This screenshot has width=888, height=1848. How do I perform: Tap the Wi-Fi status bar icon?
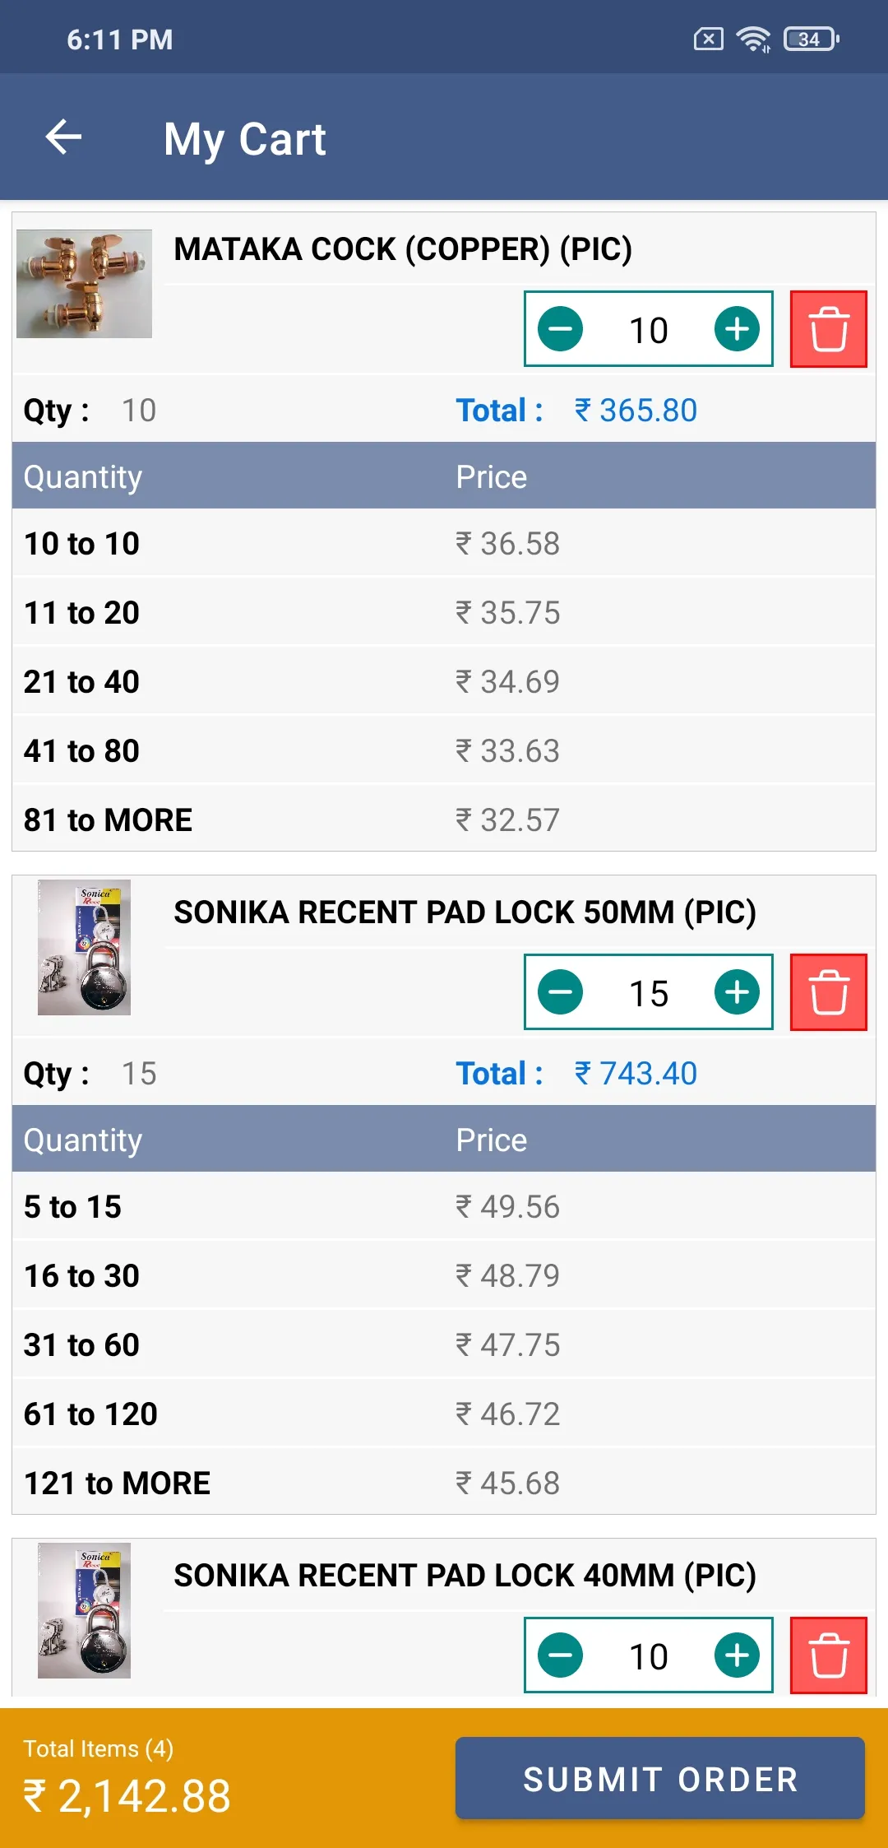pos(752,39)
